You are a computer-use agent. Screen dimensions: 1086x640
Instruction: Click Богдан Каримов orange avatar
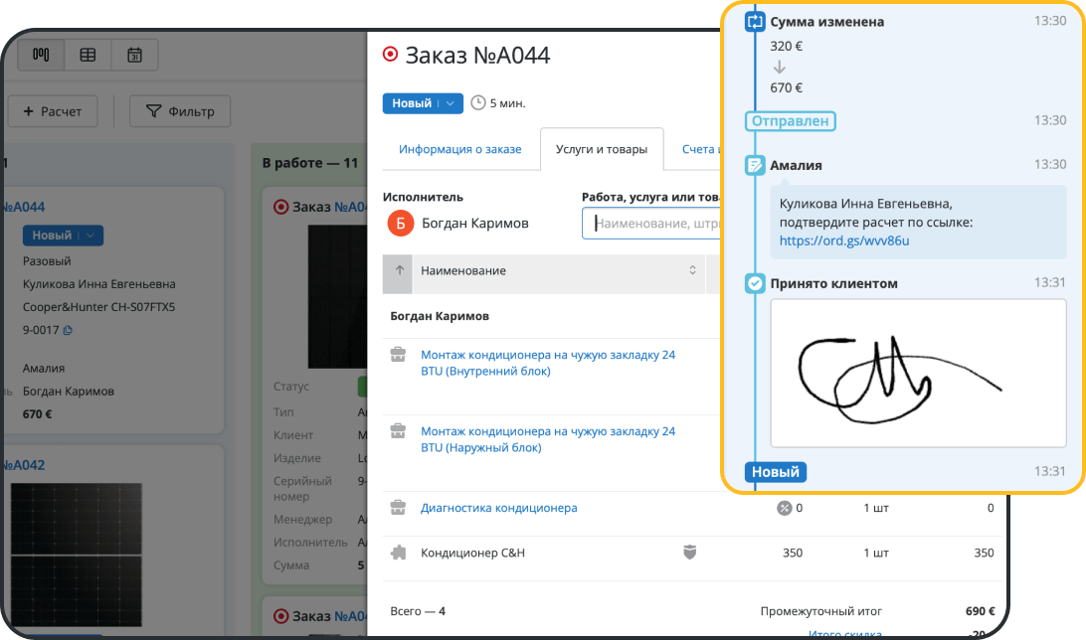pos(400,224)
